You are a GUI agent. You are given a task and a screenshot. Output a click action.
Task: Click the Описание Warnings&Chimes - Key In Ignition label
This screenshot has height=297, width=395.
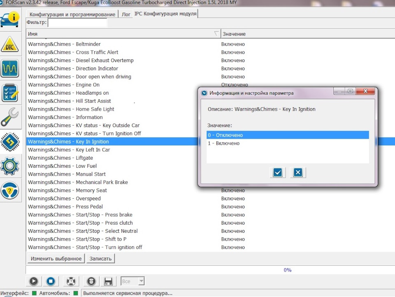point(262,109)
